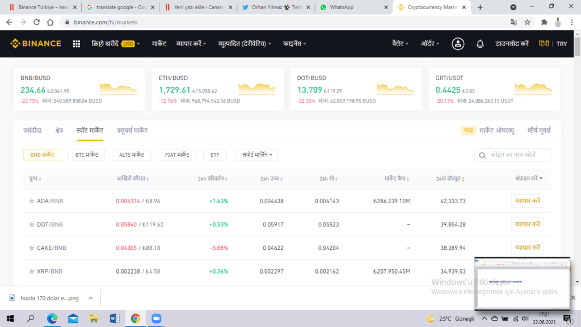Image resolution: width=581 pixels, height=327 pixels.
Task: Favorite the XRP/BNB pair star
Action: [x=32, y=271]
